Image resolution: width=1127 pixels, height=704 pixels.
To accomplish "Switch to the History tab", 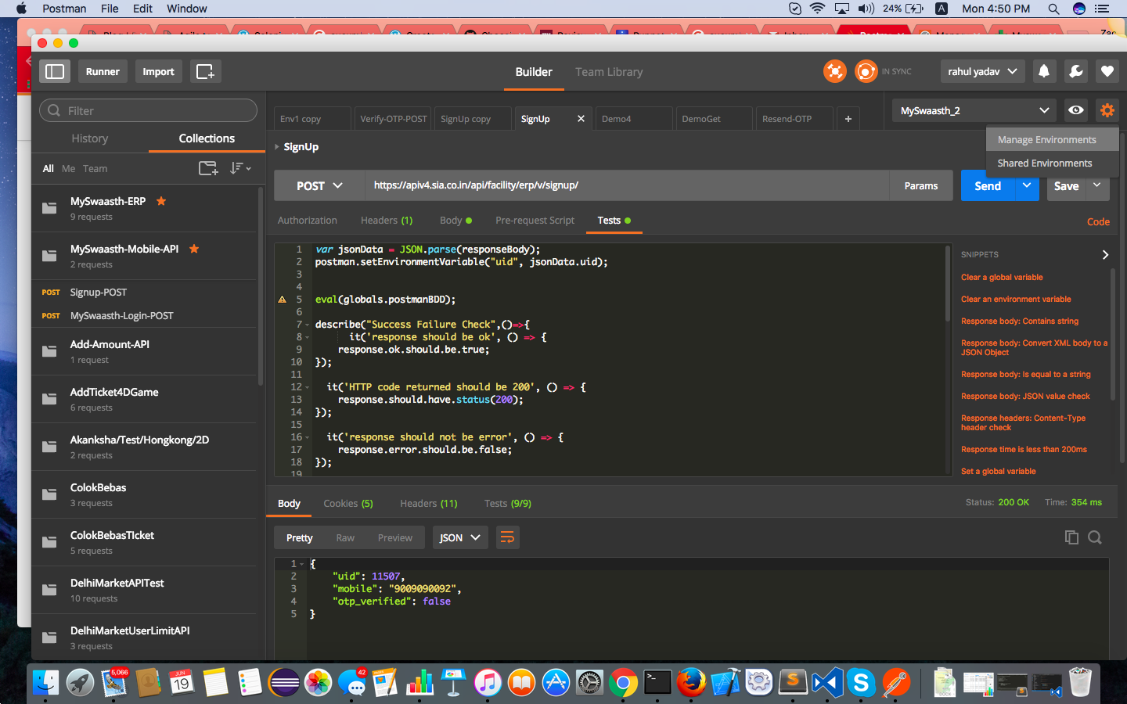I will [90, 138].
